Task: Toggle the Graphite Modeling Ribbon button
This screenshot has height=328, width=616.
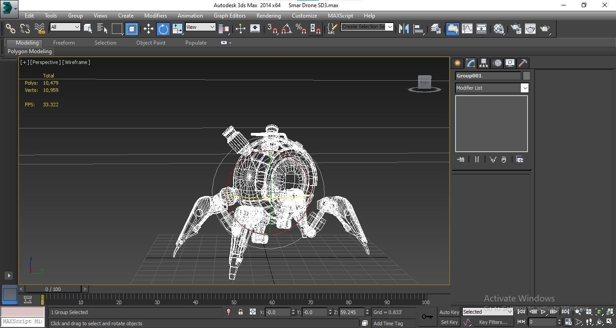Action: 452,28
